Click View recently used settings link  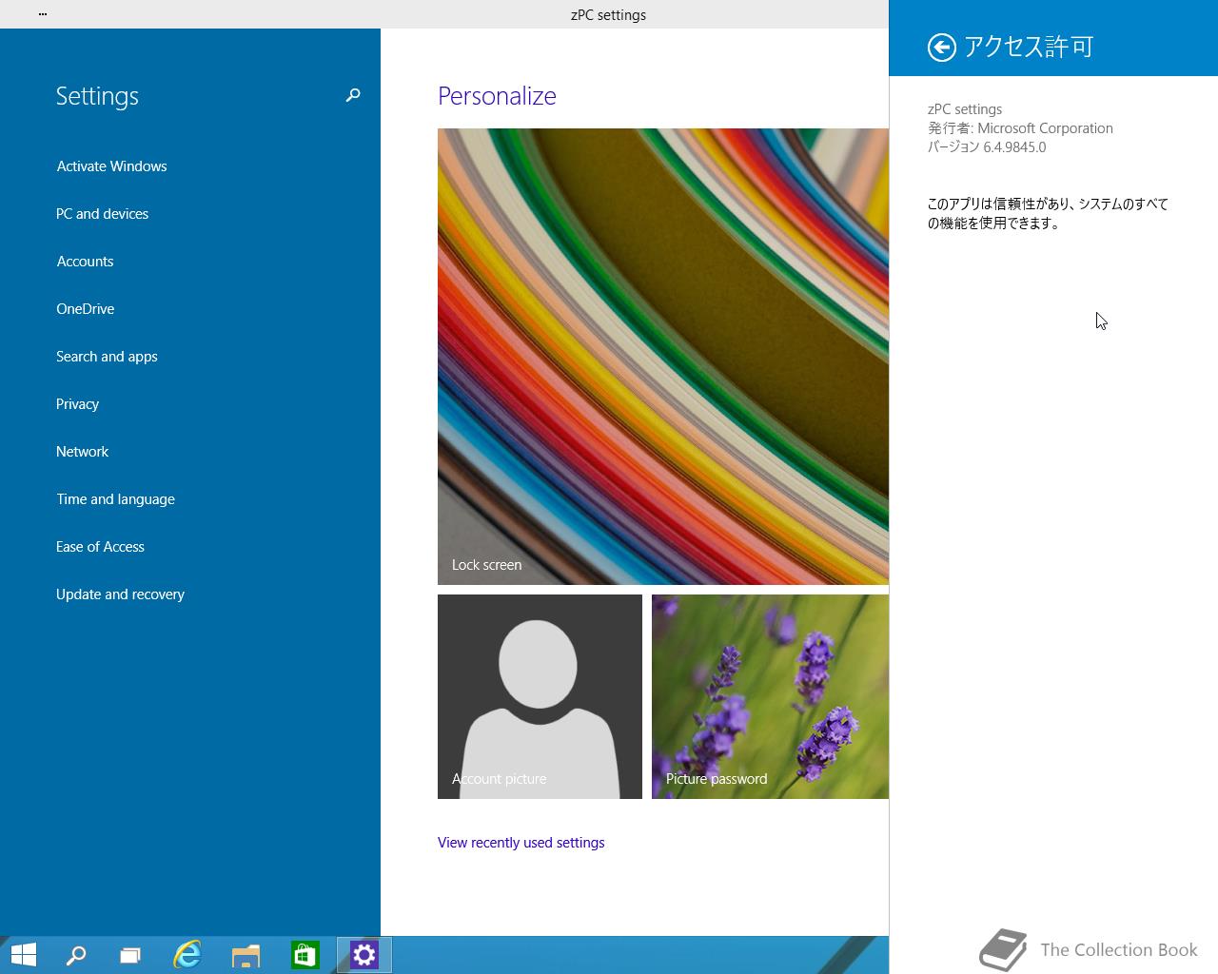521,843
